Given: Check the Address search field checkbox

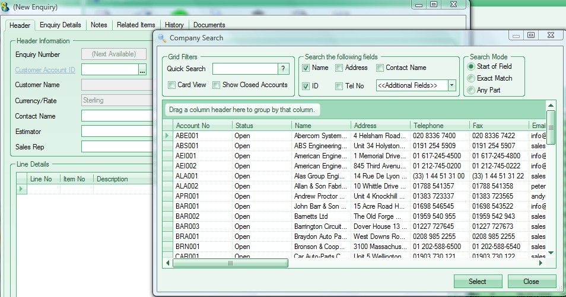Looking at the screenshot, I should 339,68.
